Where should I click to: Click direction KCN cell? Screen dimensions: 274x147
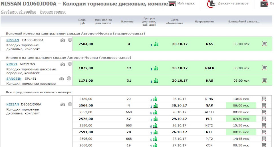click(209, 145)
